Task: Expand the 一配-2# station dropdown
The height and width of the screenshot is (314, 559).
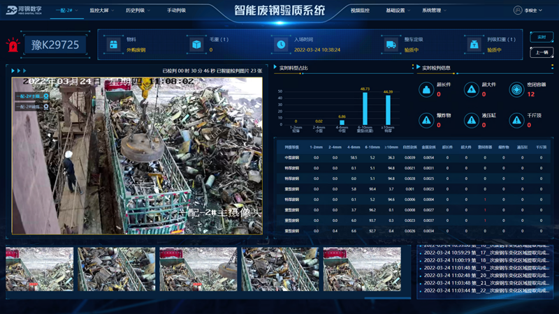Action: click(x=66, y=10)
